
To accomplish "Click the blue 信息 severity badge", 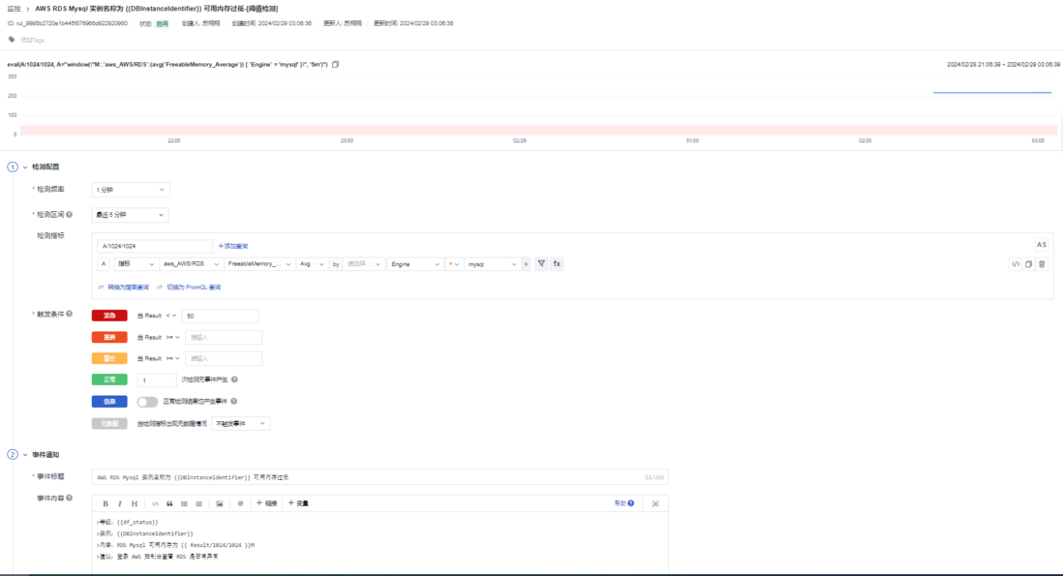I will 109,402.
